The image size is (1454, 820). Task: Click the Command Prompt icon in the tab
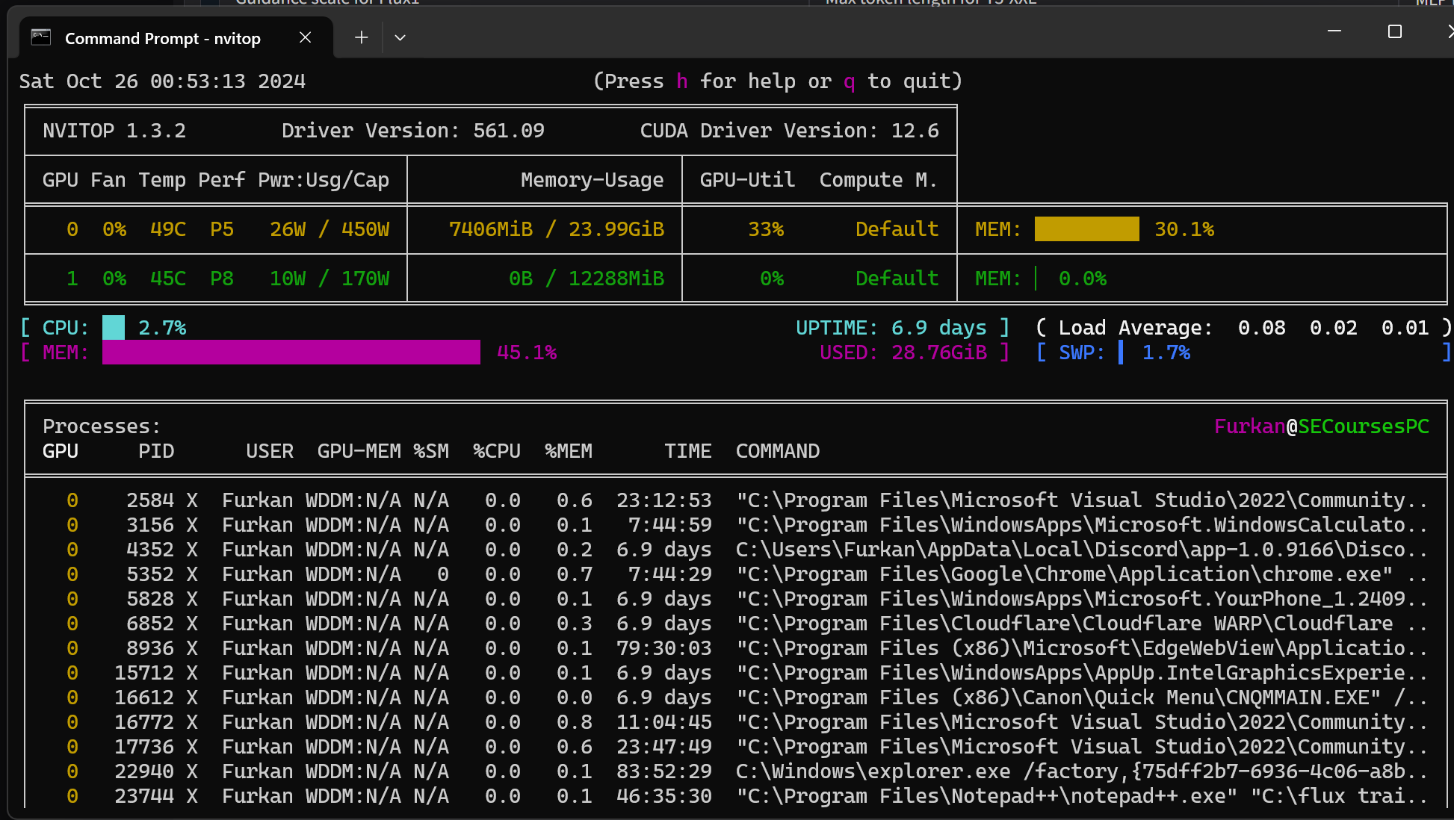pos(40,37)
